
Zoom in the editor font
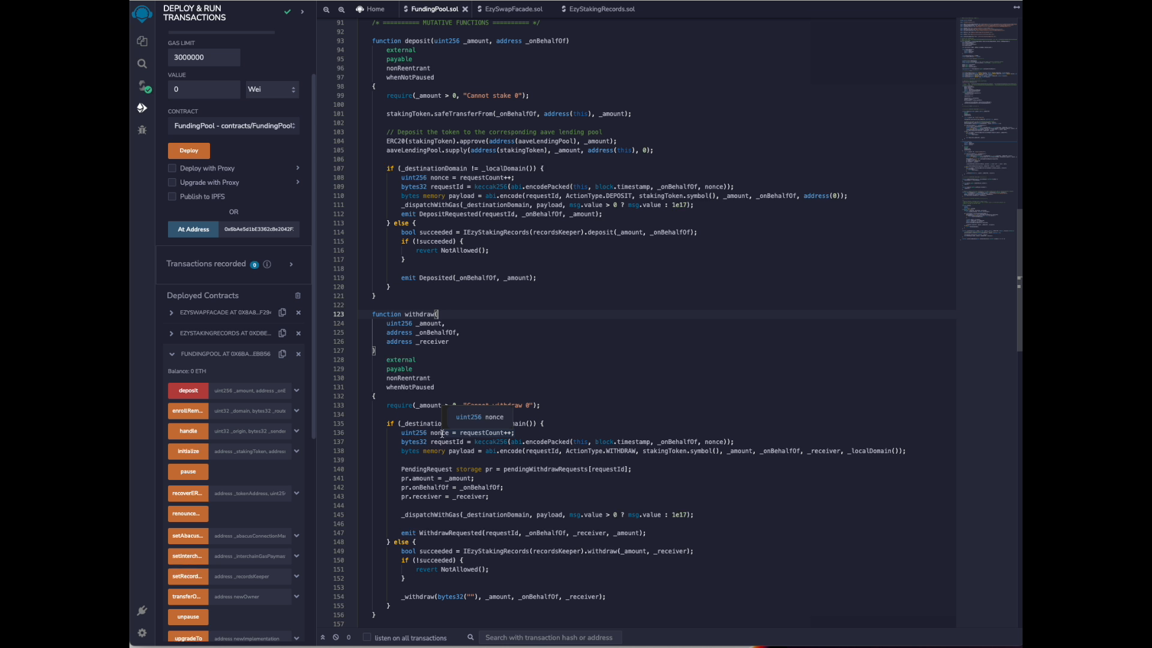pos(341,9)
